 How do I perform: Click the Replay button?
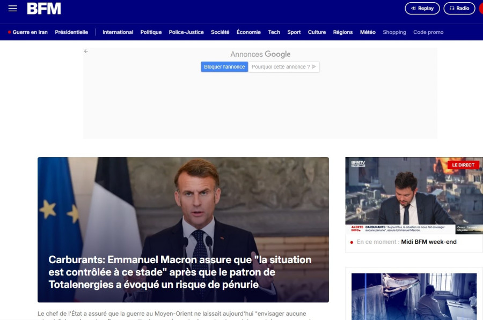(422, 9)
